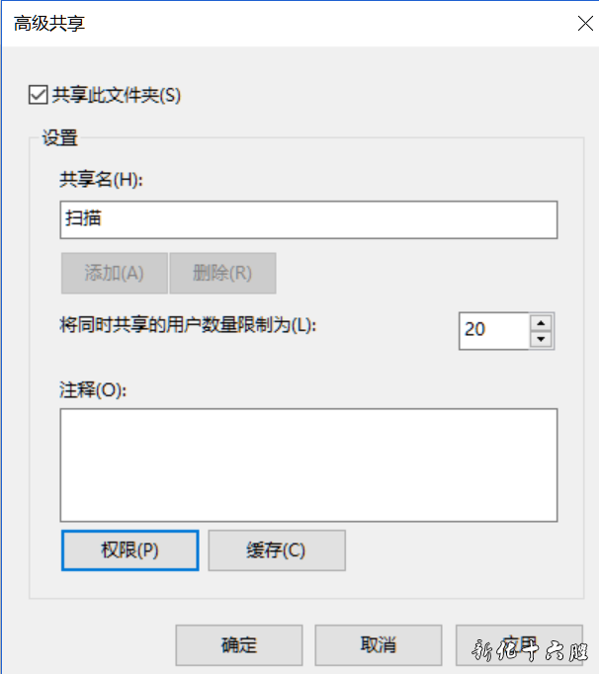Click inside the 注释 comment text box
Viewport: 599px width, 674px height.
[x=308, y=465]
